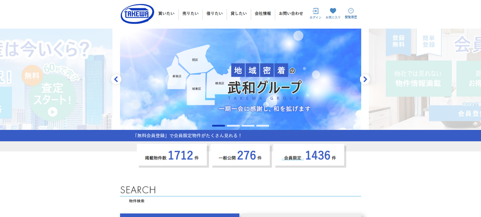The width and height of the screenshot is (481, 217).
Task: Open the 借りたい menu
Action: click(x=214, y=14)
